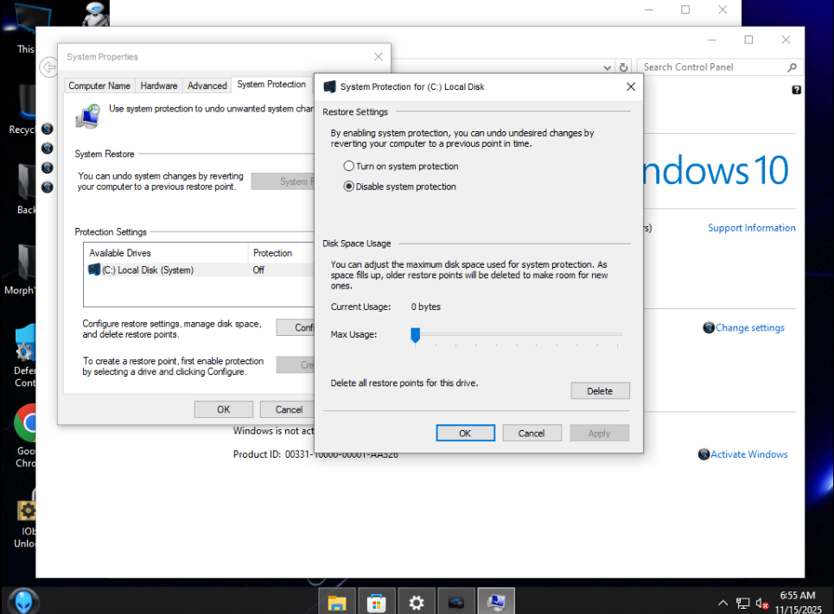
Task: Click the Current Usage 0 bytes value
Action: pos(425,307)
